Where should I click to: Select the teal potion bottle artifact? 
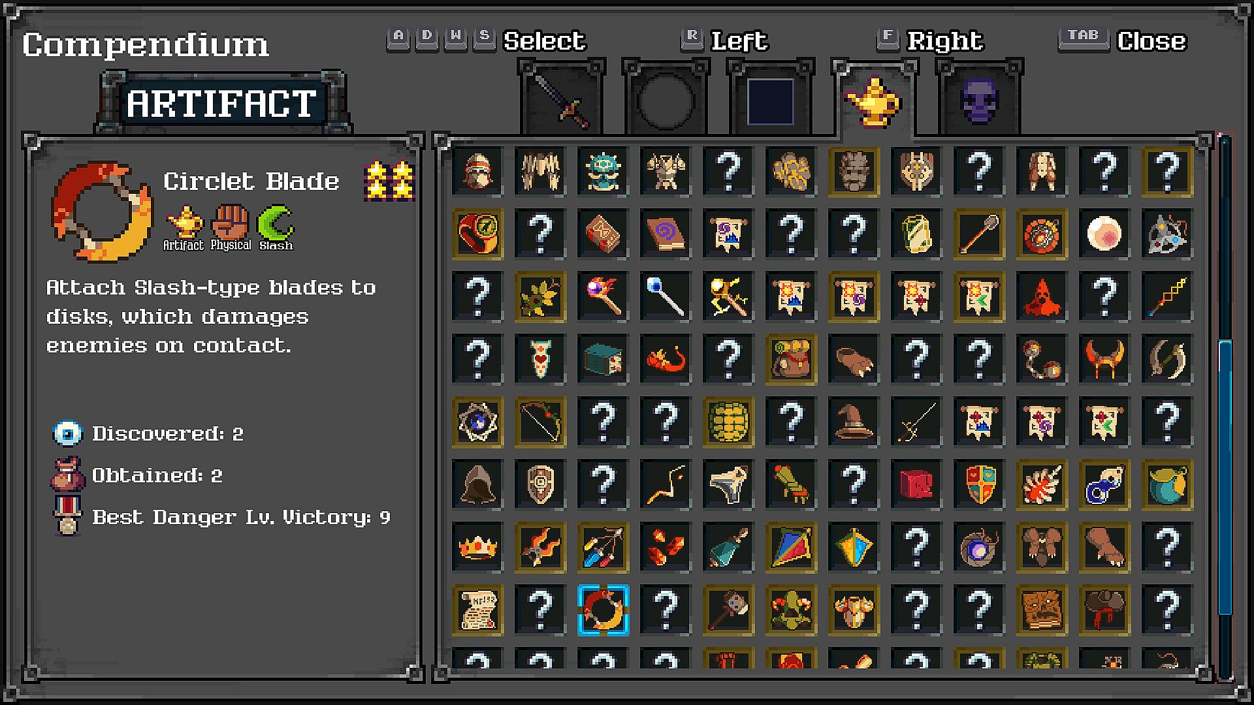coord(728,547)
